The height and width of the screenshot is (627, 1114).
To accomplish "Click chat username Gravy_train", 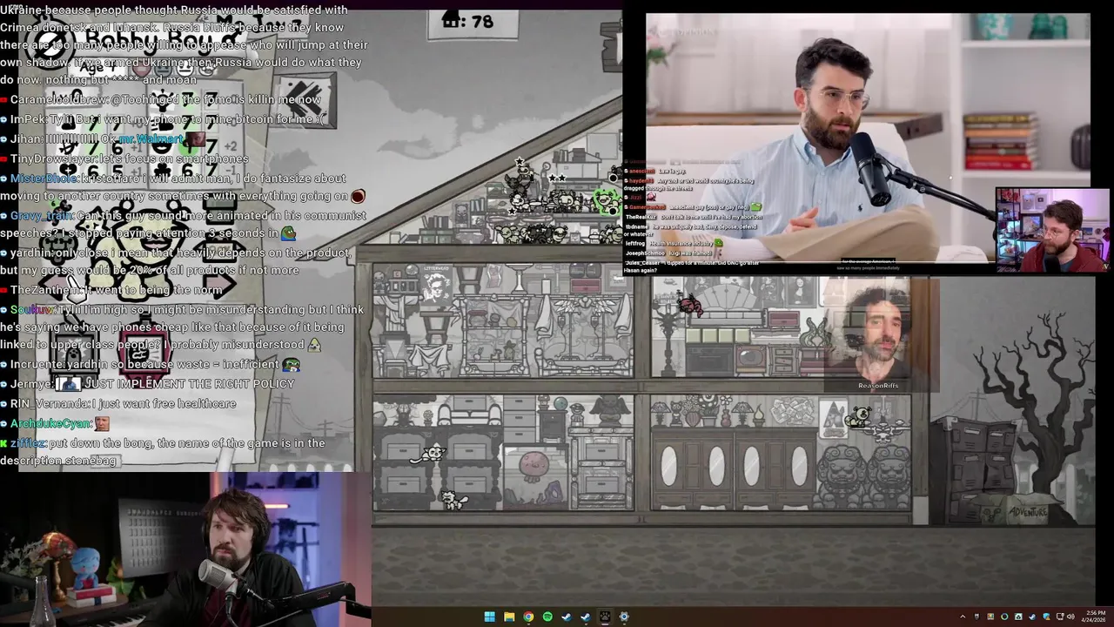I will (x=42, y=215).
